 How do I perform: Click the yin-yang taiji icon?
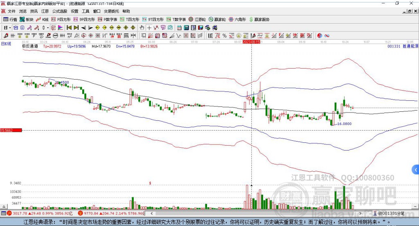(319, 35)
